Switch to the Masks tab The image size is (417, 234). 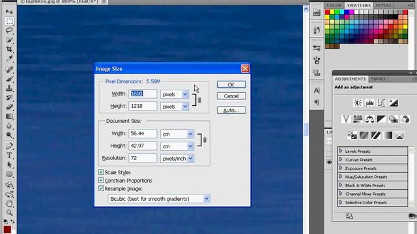378,79
